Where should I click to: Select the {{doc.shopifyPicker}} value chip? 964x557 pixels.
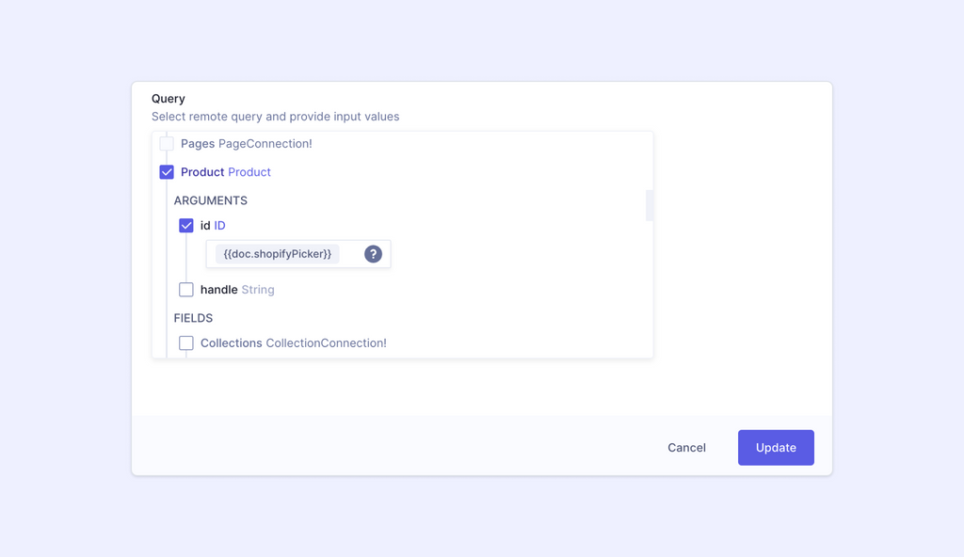[x=278, y=254]
